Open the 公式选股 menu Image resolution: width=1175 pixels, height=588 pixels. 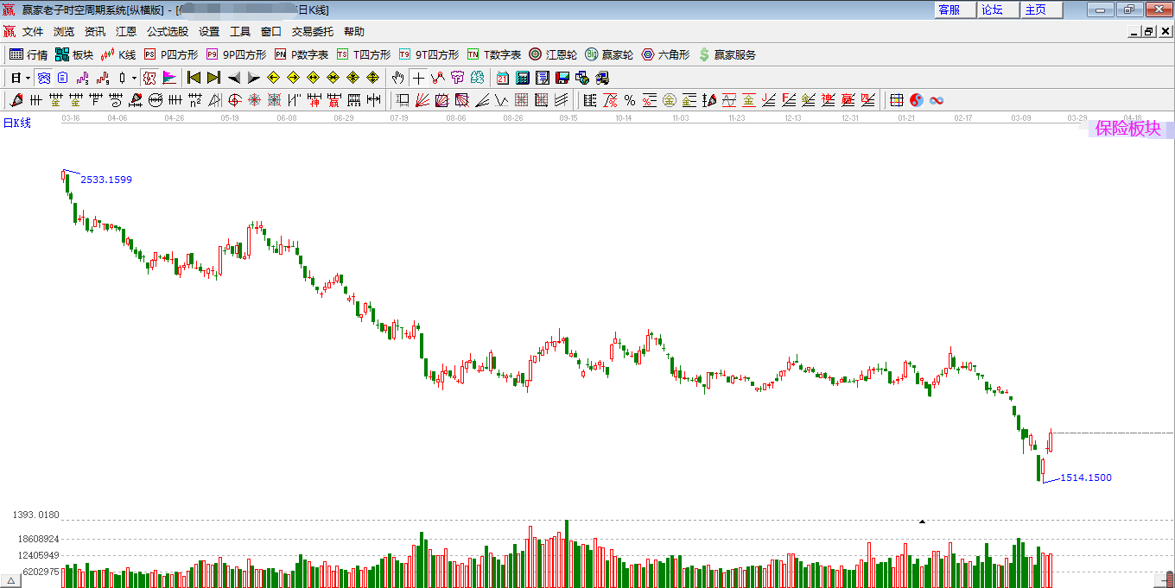pyautogui.click(x=167, y=31)
